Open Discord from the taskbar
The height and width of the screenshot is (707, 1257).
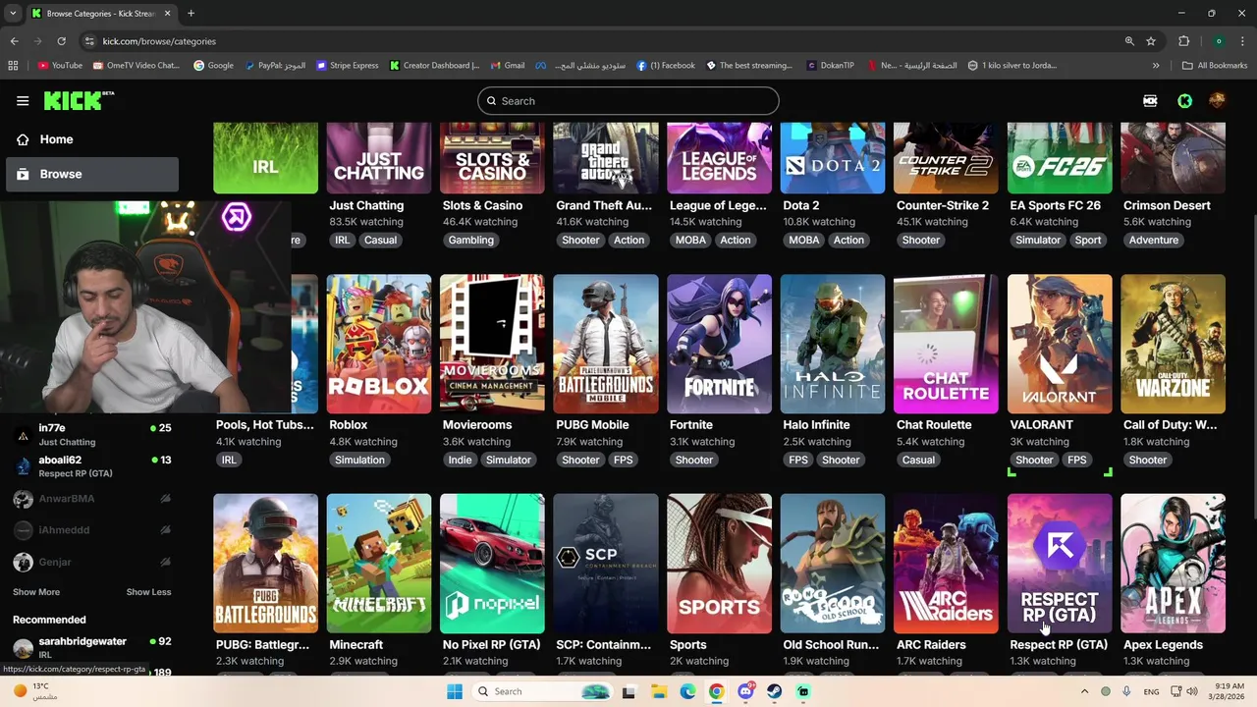pyautogui.click(x=746, y=691)
